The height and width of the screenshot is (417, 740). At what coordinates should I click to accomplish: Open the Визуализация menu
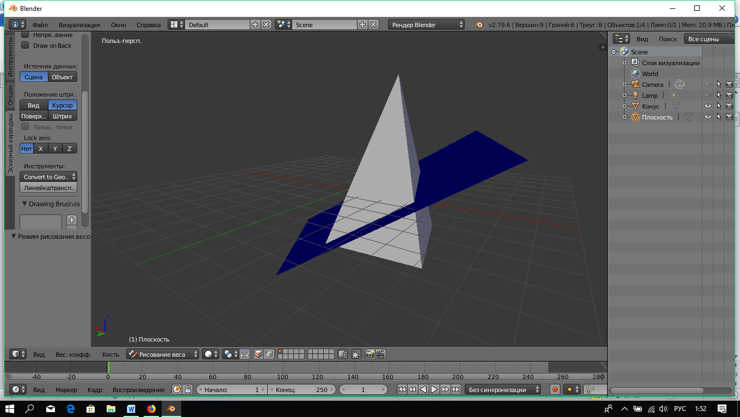pyautogui.click(x=79, y=25)
